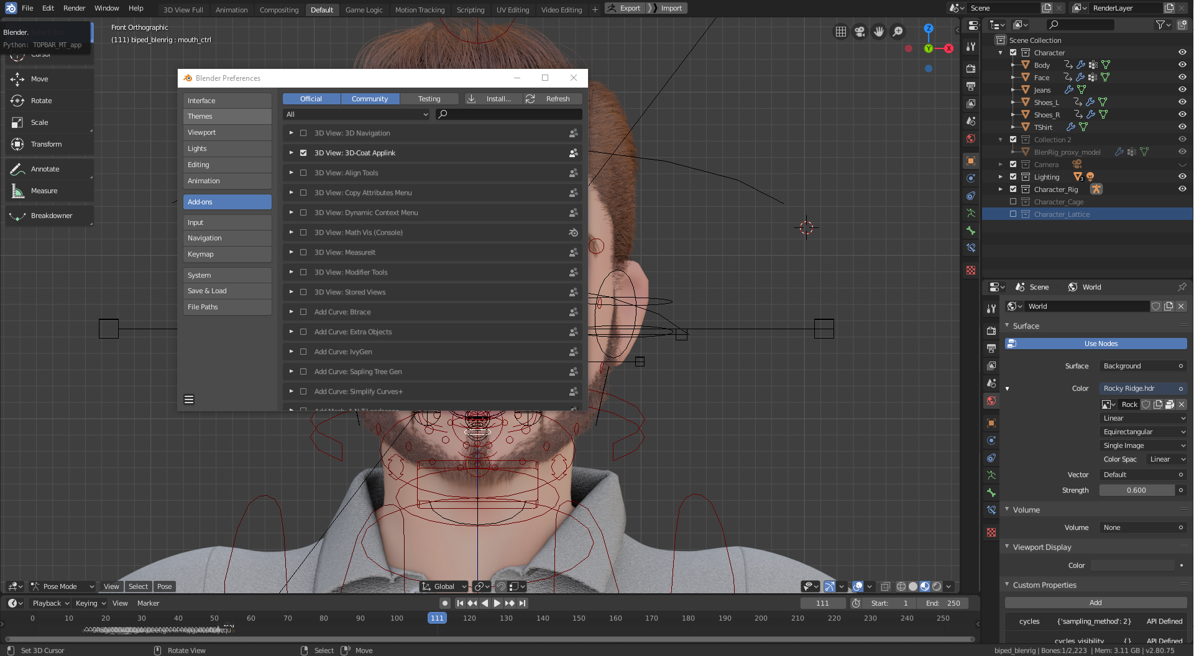Click the Use Nodes button

pos(1096,344)
